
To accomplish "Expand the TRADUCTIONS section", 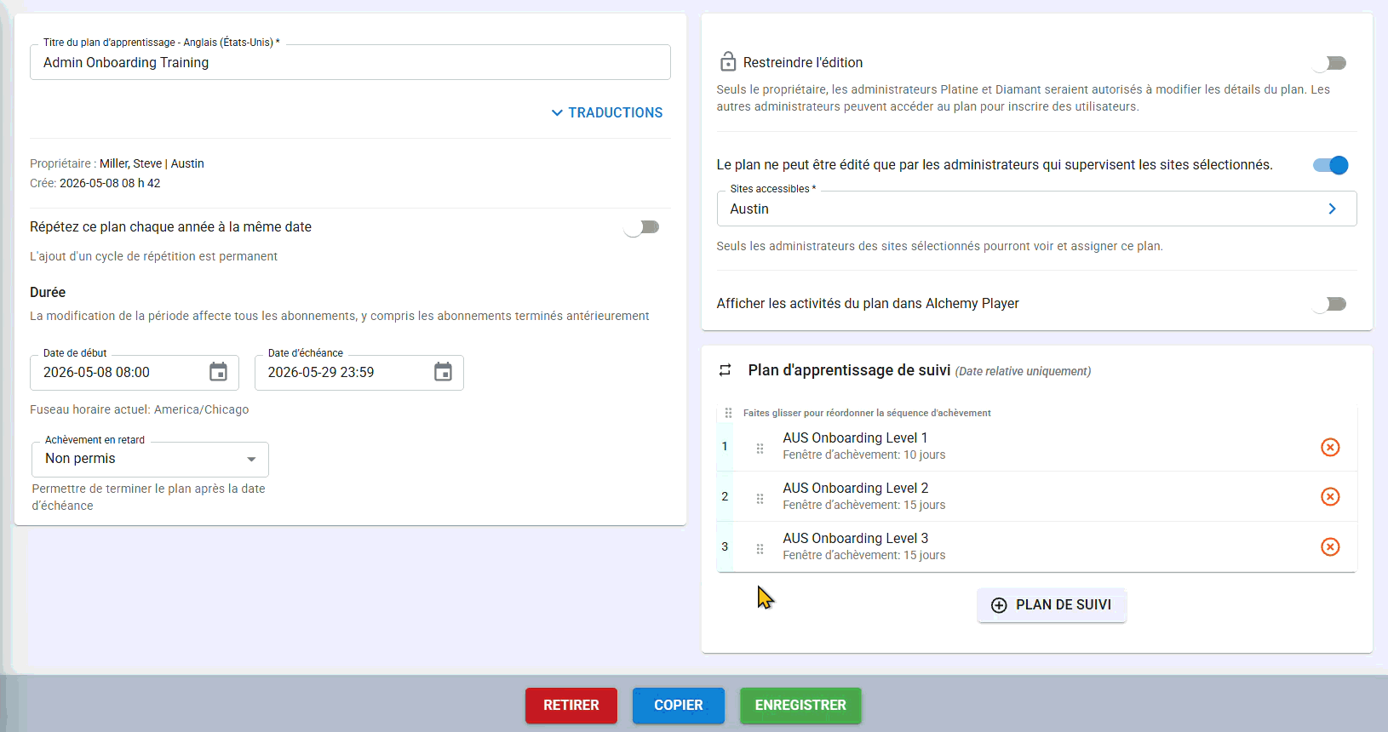I will click(x=606, y=112).
